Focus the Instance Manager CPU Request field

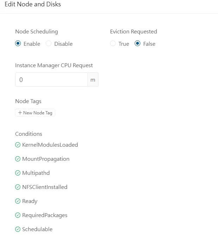[x=51, y=80]
